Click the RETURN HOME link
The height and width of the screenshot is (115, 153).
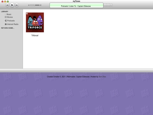8,28
